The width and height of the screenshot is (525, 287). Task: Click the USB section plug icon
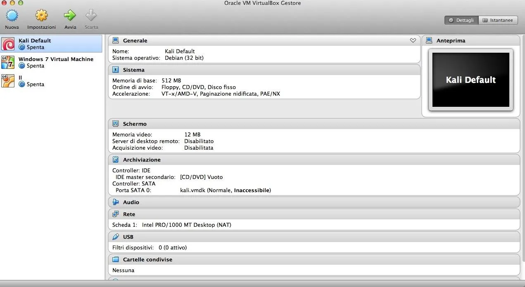coord(116,237)
